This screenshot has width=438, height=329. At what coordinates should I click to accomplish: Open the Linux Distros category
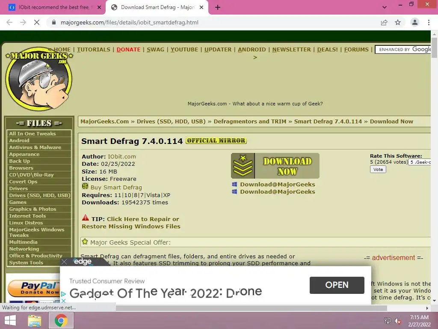tap(39, 223)
